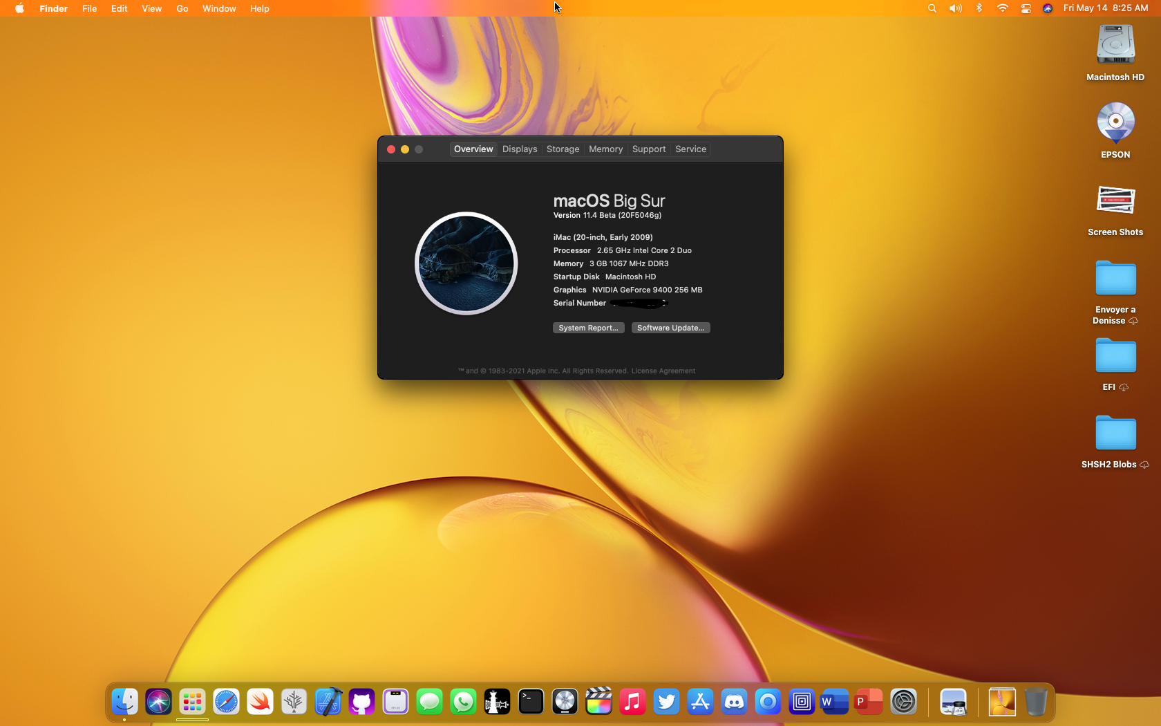
Task: Open the Bluetooth menu bar item
Action: pos(979,8)
